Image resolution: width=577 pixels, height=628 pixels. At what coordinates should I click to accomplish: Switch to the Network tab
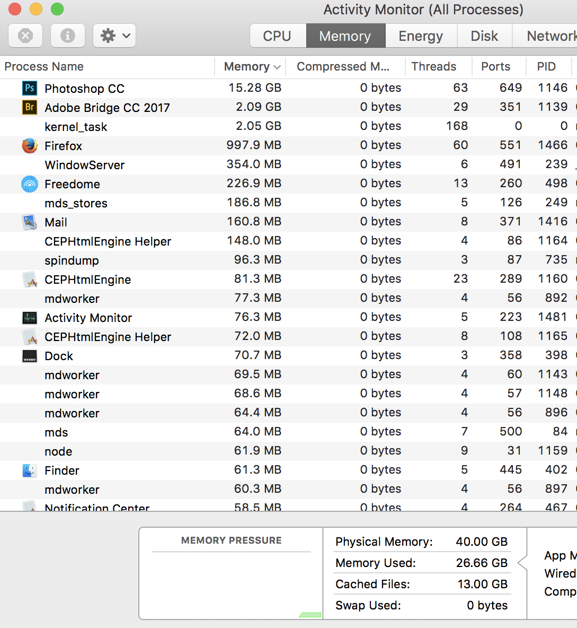coord(545,36)
